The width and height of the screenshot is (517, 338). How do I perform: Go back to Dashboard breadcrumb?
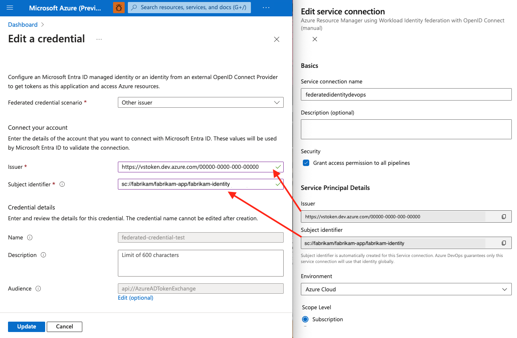[x=23, y=25]
